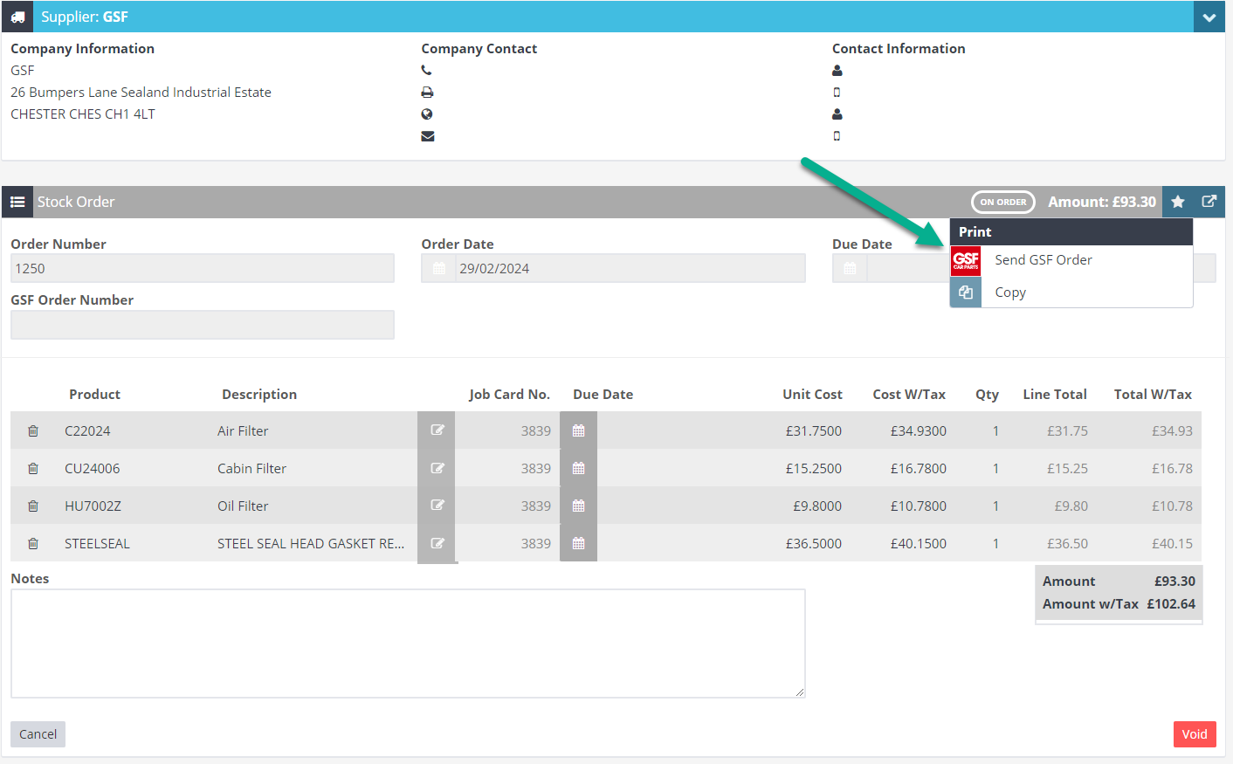Click the Amount: £93.30 header label
The height and width of the screenshot is (764, 1233).
[1102, 202]
